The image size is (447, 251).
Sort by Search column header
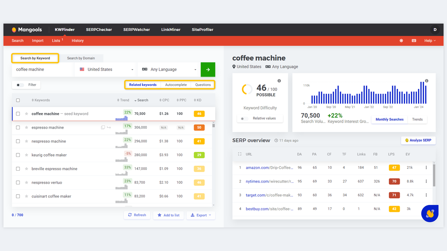tap(141, 100)
